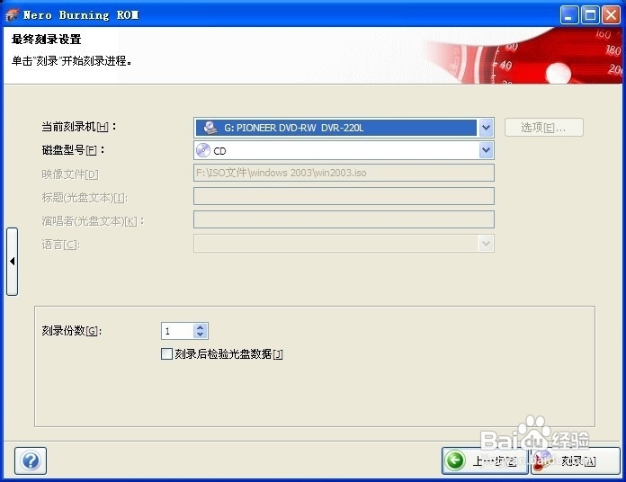Screen dimensions: 626x482
Task: Click the drive icon in the recorder field
Action: click(x=210, y=128)
